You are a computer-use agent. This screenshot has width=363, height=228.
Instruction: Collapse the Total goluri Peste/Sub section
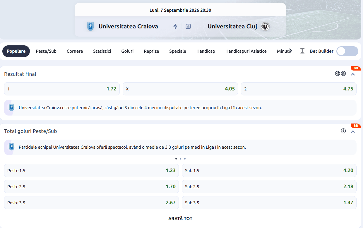pos(353,132)
